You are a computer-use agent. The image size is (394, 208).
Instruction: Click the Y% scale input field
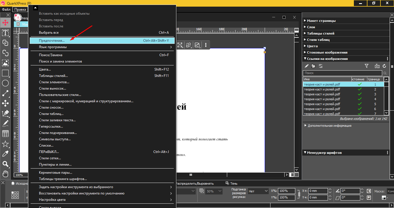point(287,198)
